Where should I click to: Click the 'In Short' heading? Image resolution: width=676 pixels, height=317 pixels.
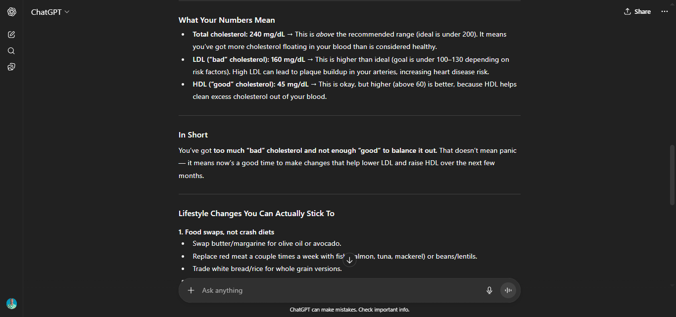[x=193, y=135]
